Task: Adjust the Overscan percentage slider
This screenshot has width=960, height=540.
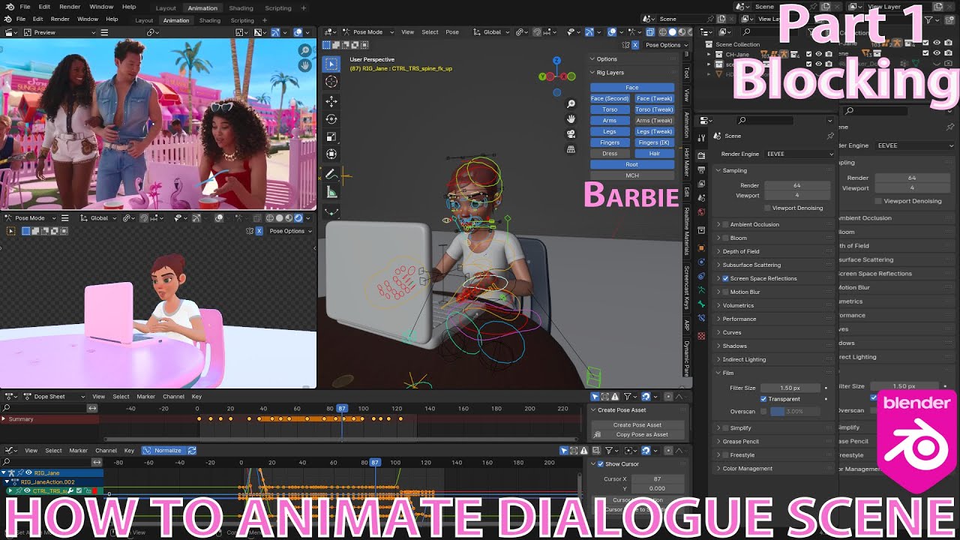Action: [x=797, y=412]
